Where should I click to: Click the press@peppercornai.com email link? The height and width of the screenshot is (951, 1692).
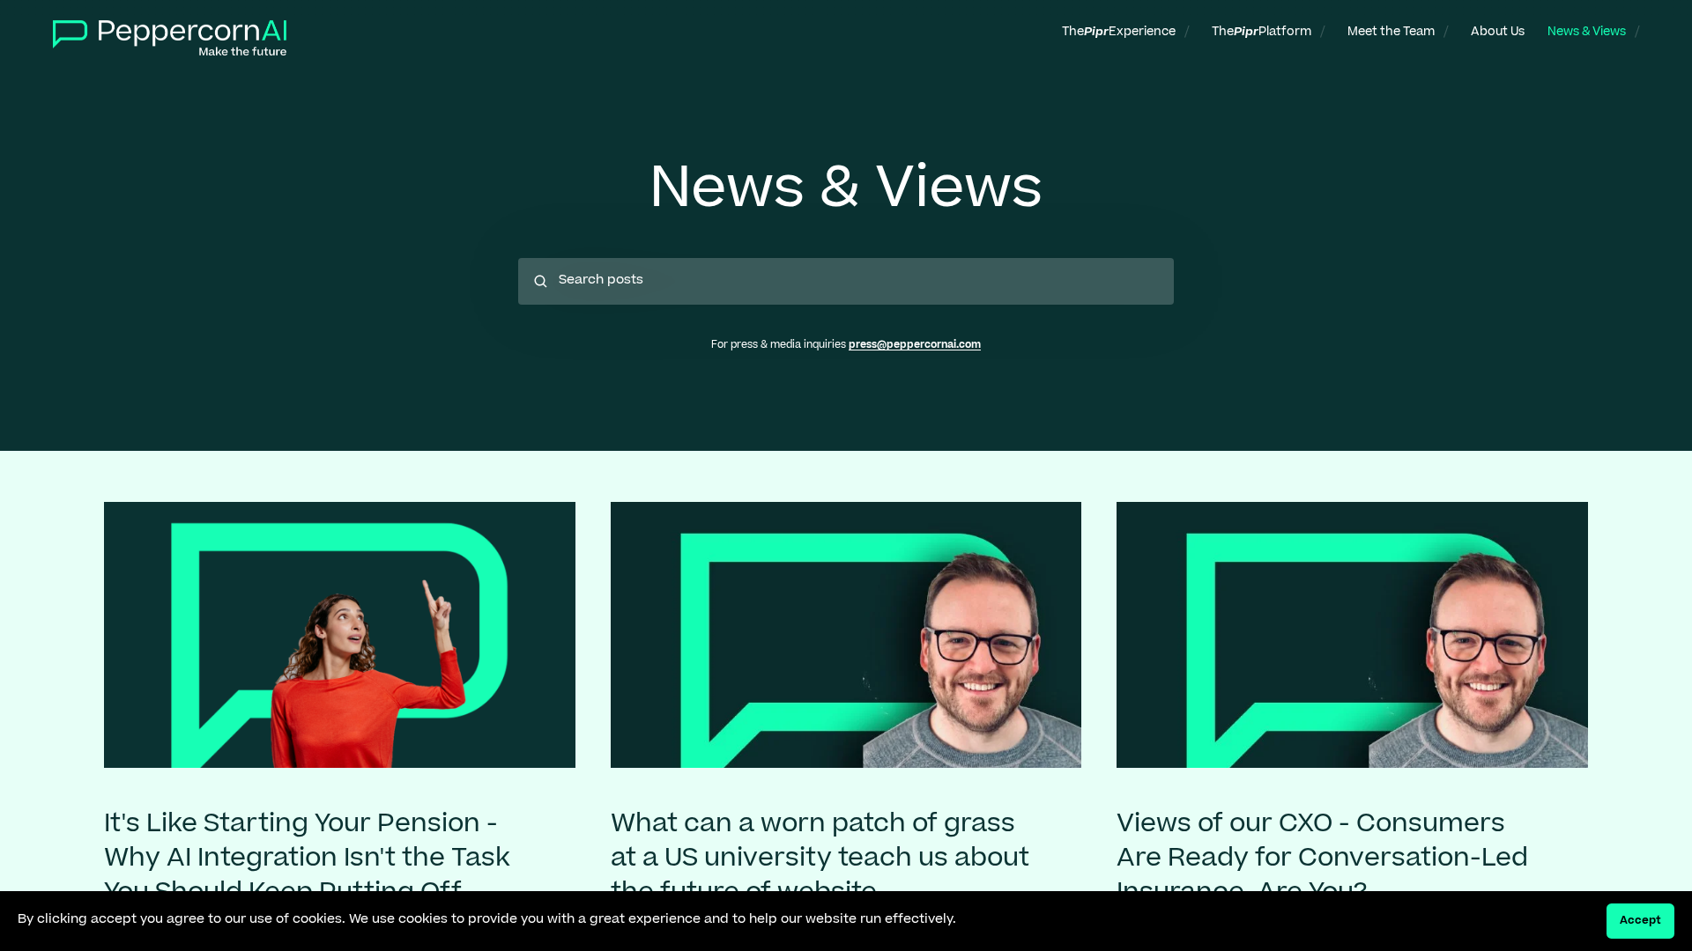coord(914,345)
